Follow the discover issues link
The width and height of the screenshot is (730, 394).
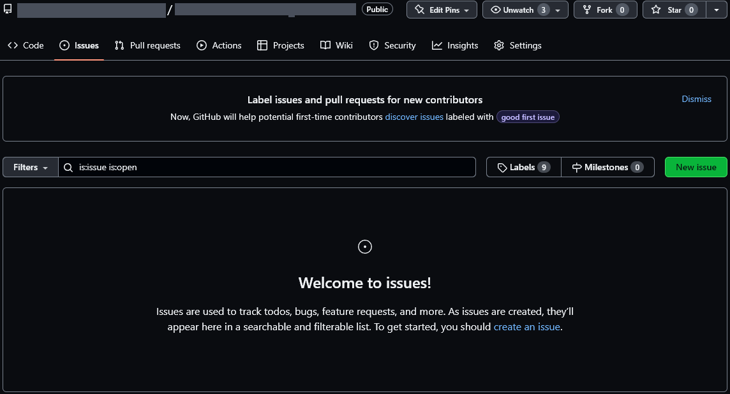(x=414, y=117)
